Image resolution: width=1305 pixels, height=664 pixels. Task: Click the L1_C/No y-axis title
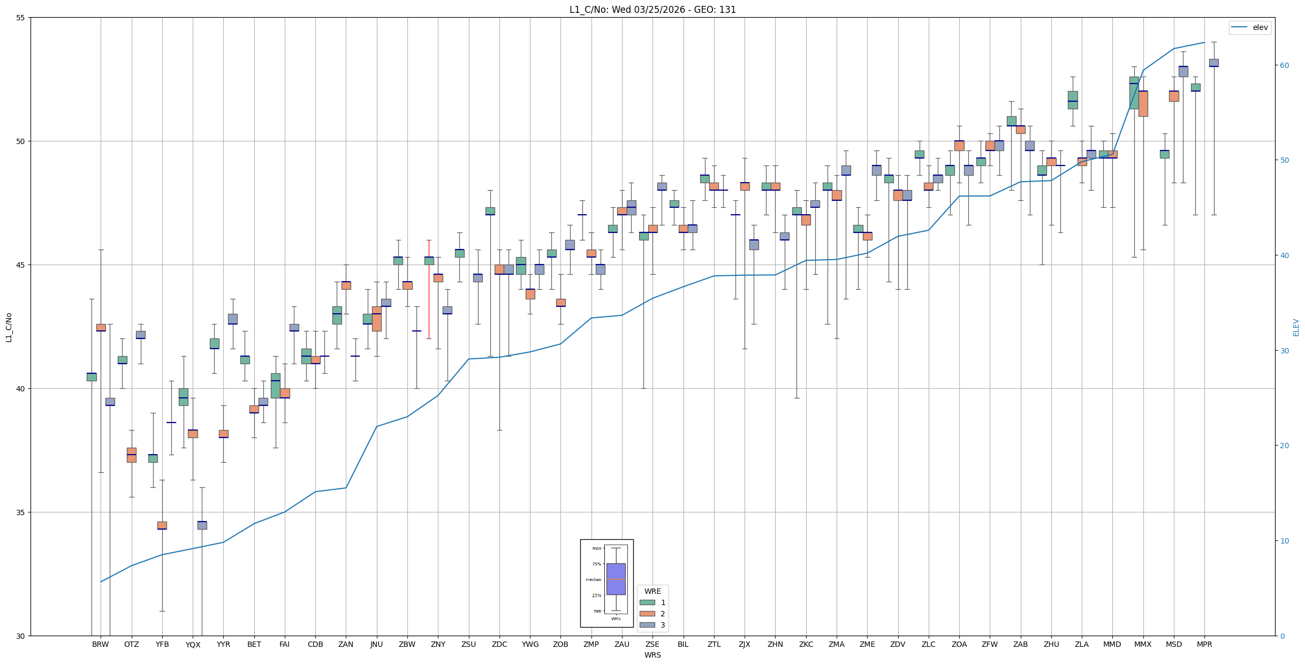point(9,327)
